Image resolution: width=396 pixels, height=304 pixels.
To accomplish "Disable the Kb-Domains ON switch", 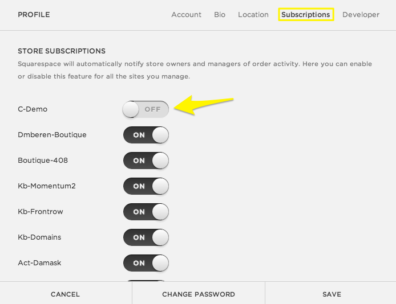I will click(x=146, y=237).
